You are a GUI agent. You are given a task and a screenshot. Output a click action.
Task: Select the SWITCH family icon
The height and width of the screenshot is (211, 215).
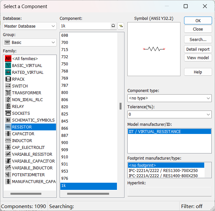point(8,86)
